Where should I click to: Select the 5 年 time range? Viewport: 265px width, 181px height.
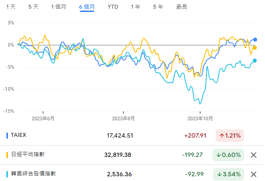coord(157,7)
